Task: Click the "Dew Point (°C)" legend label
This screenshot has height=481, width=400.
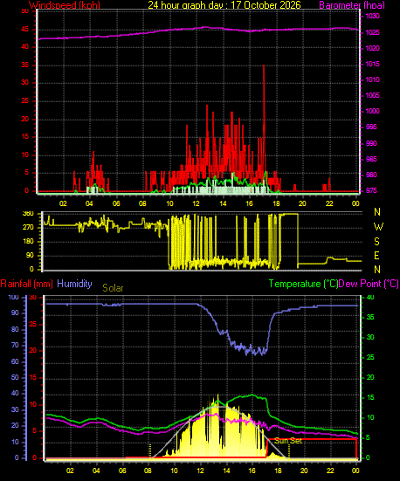Action: point(369,284)
